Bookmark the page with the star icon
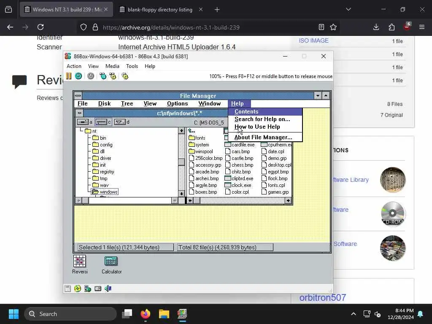The height and width of the screenshot is (324, 432). coord(333,27)
